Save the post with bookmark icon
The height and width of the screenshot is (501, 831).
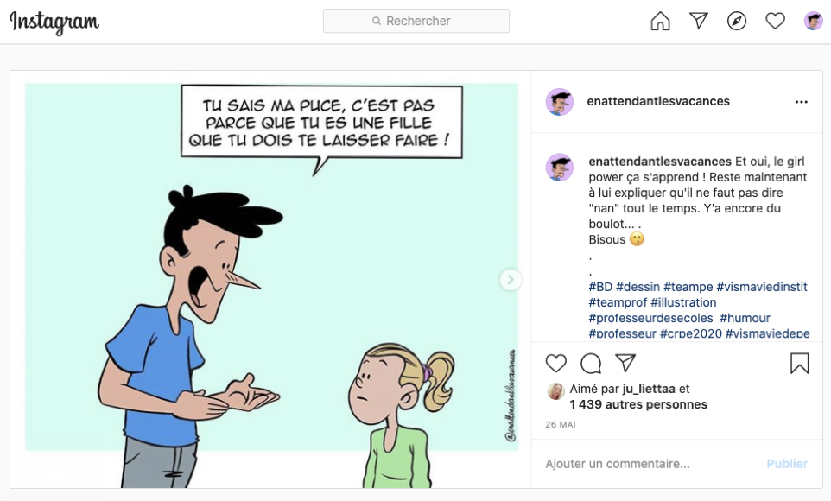pyautogui.click(x=799, y=363)
